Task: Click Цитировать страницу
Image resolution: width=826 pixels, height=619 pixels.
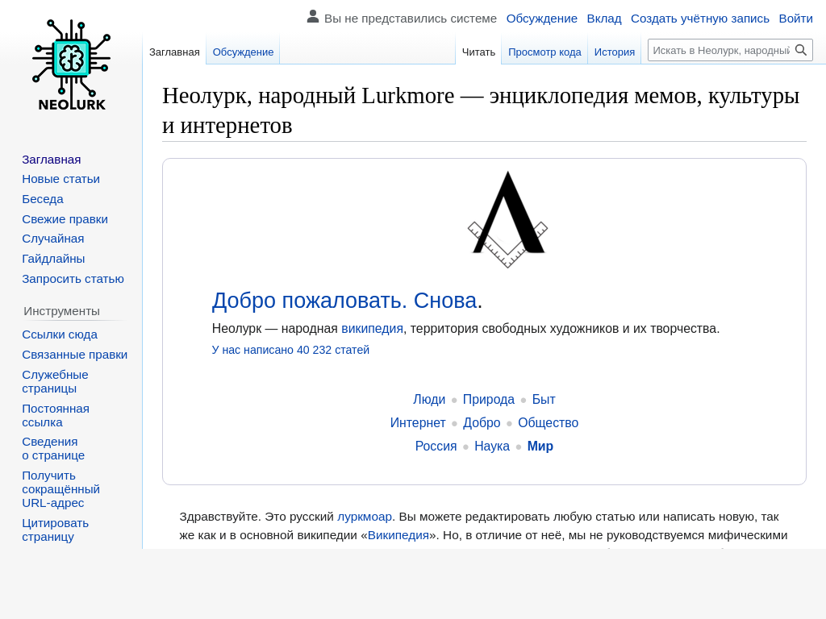Action: (x=56, y=530)
